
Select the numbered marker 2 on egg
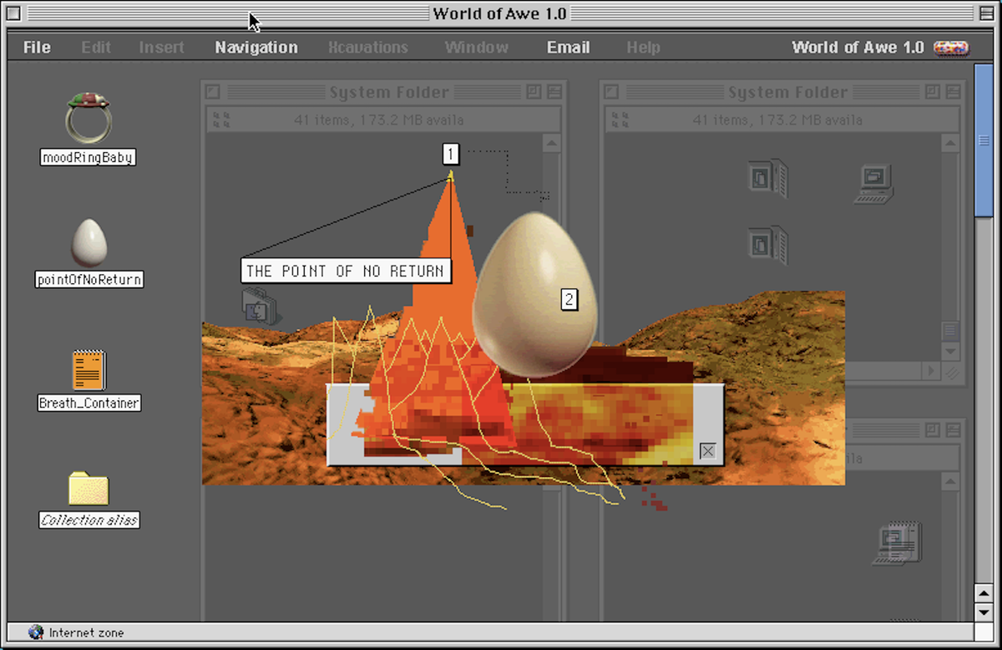(x=569, y=299)
